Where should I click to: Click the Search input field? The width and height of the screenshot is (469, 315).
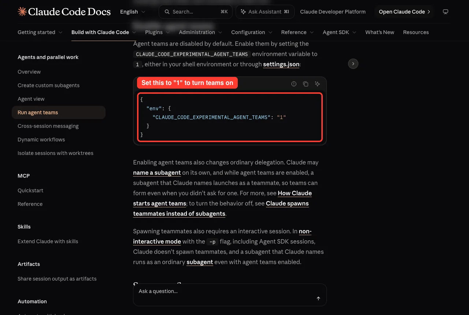click(196, 12)
